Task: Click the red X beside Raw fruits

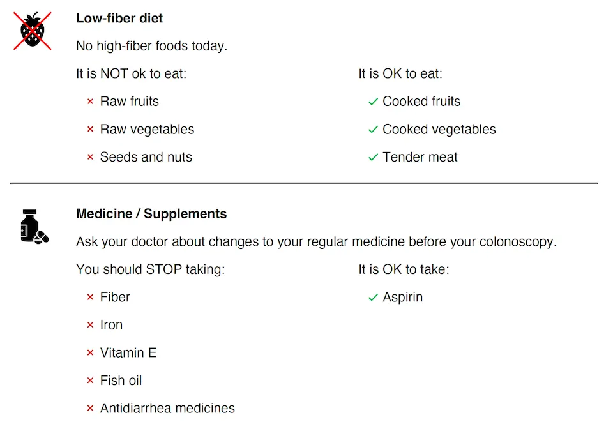Action: (90, 102)
